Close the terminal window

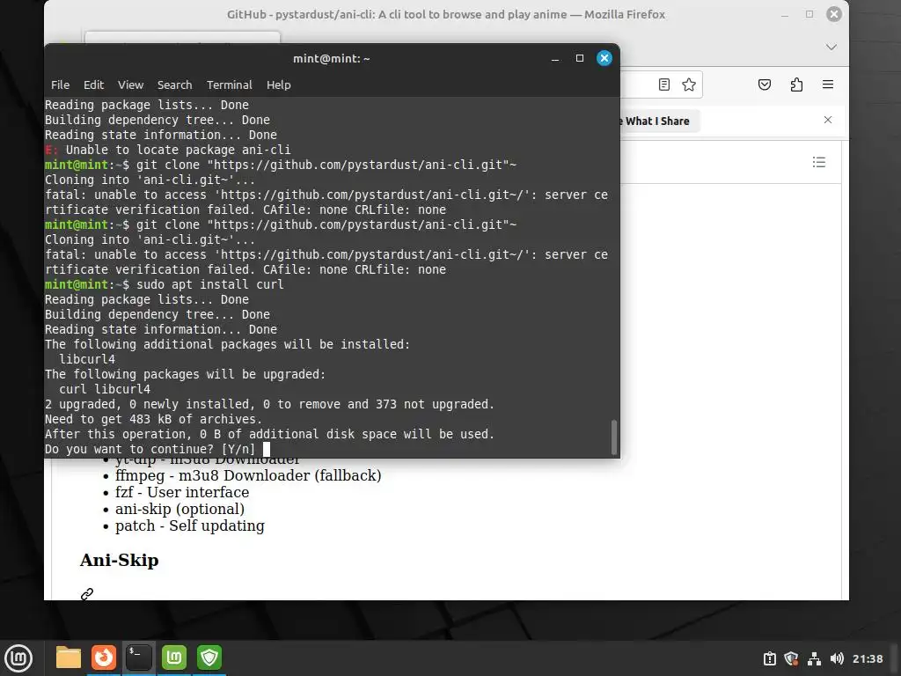[604, 58]
